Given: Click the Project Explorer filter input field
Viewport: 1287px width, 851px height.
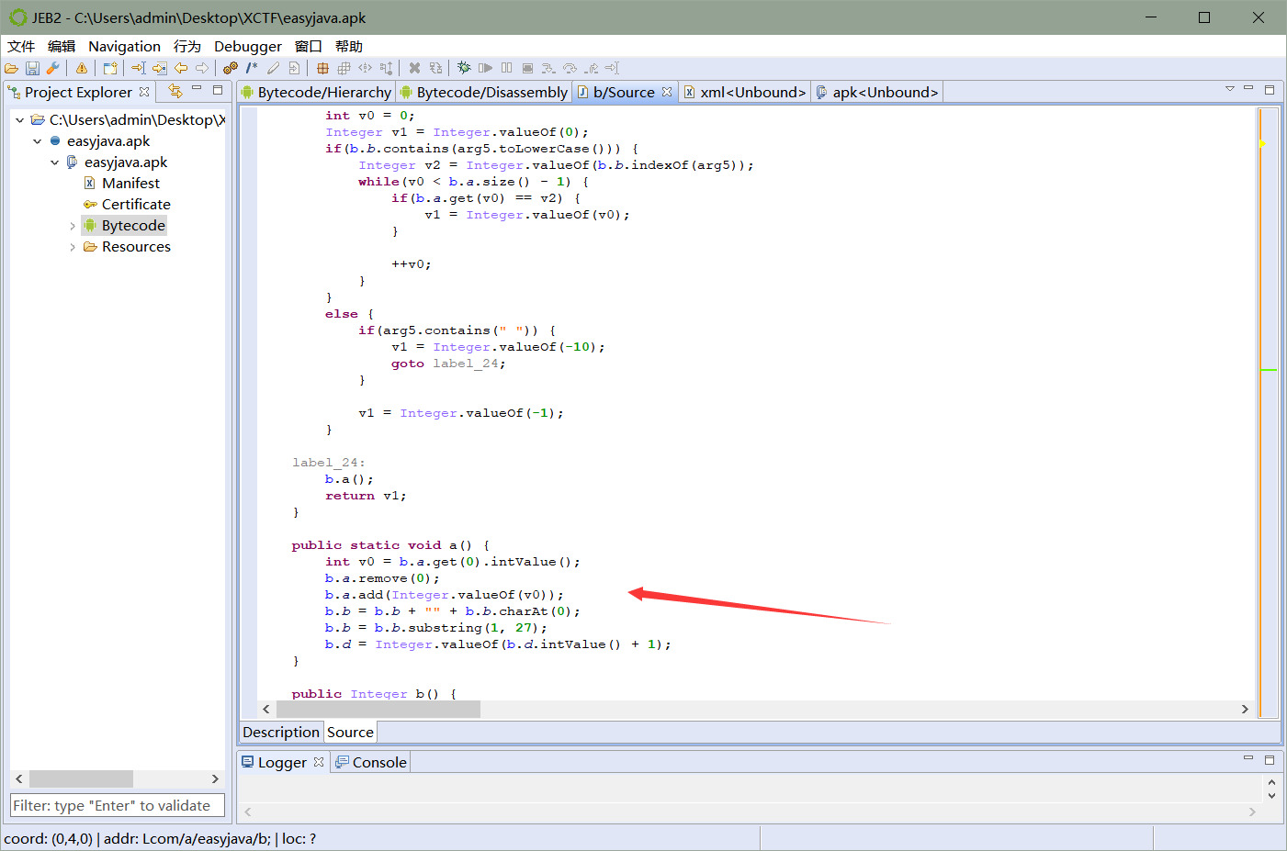Looking at the screenshot, I should pyautogui.click(x=118, y=805).
